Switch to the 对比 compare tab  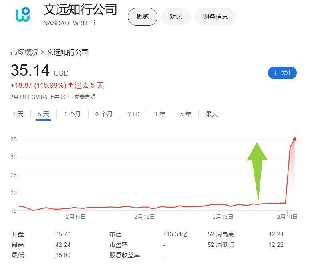[x=176, y=17]
